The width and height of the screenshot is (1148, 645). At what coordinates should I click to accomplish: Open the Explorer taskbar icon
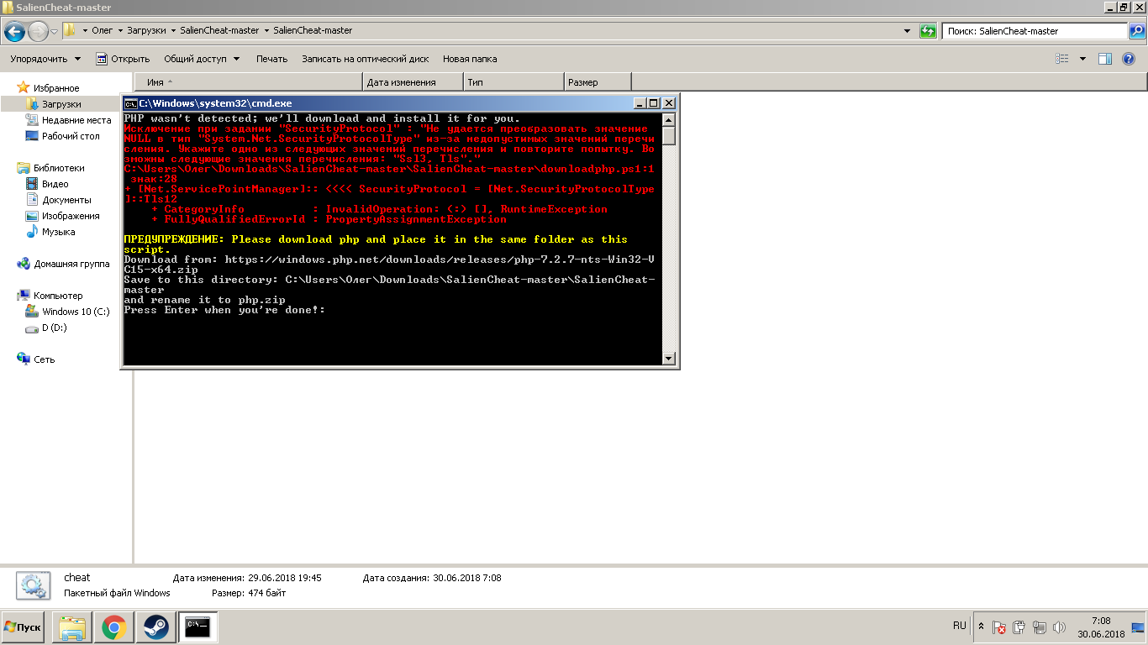point(72,627)
